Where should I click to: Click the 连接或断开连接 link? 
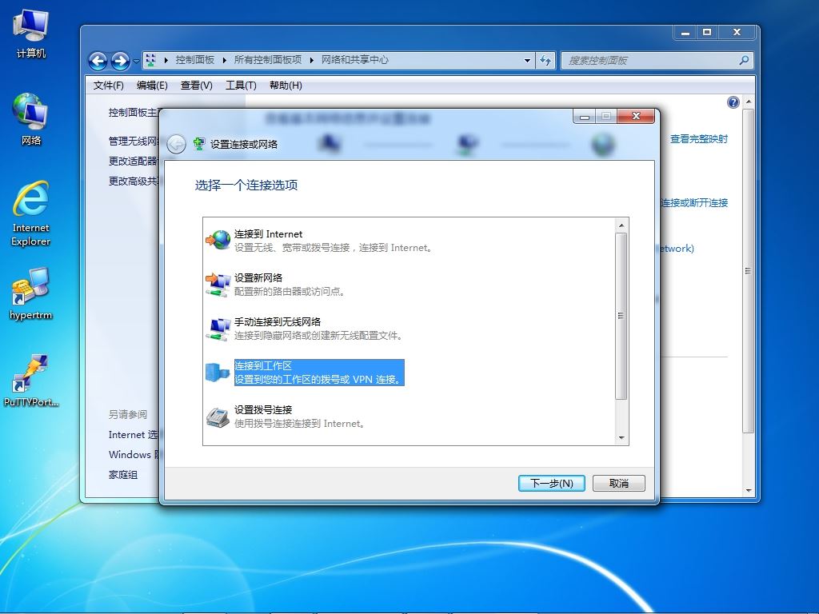tap(694, 202)
